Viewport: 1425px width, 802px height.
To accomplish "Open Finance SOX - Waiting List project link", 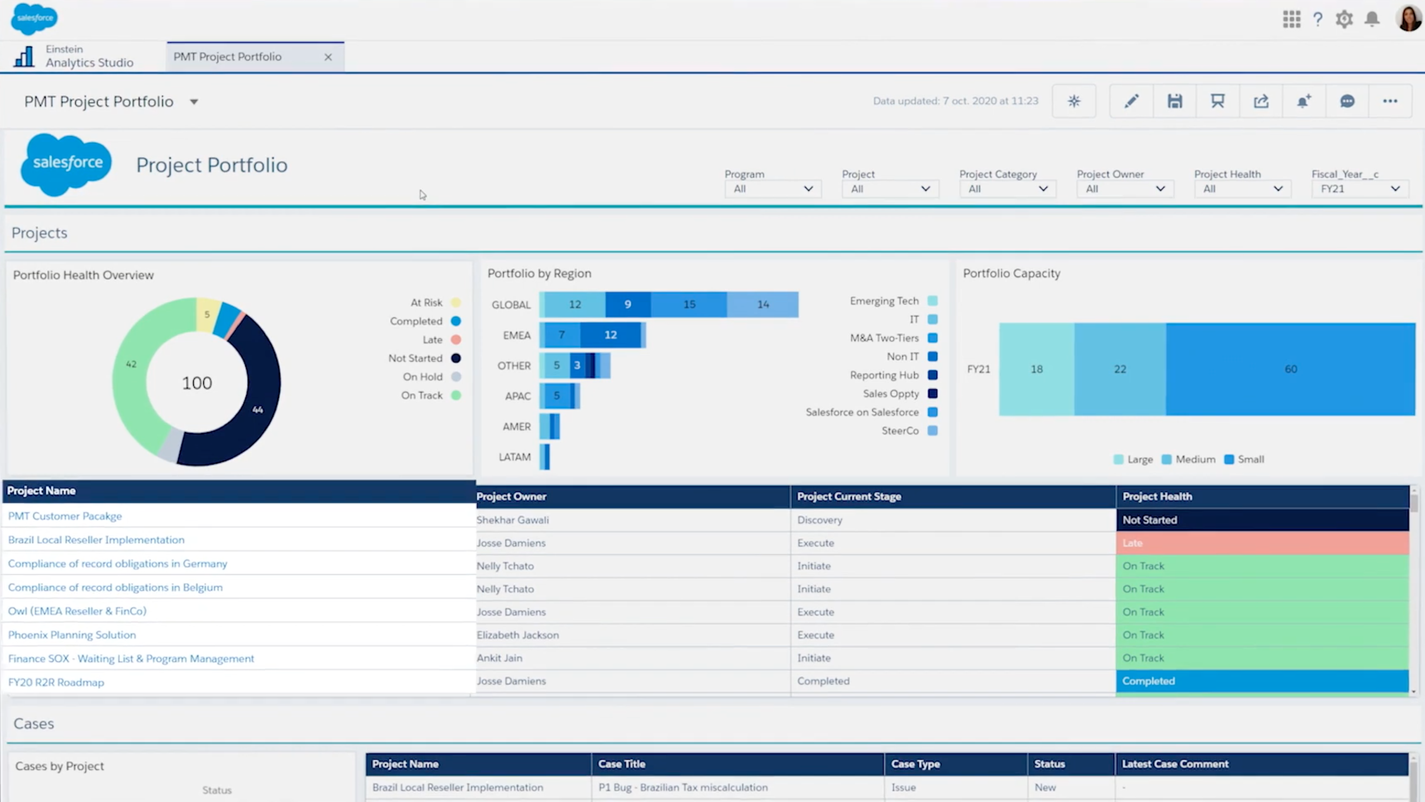I will tap(131, 659).
